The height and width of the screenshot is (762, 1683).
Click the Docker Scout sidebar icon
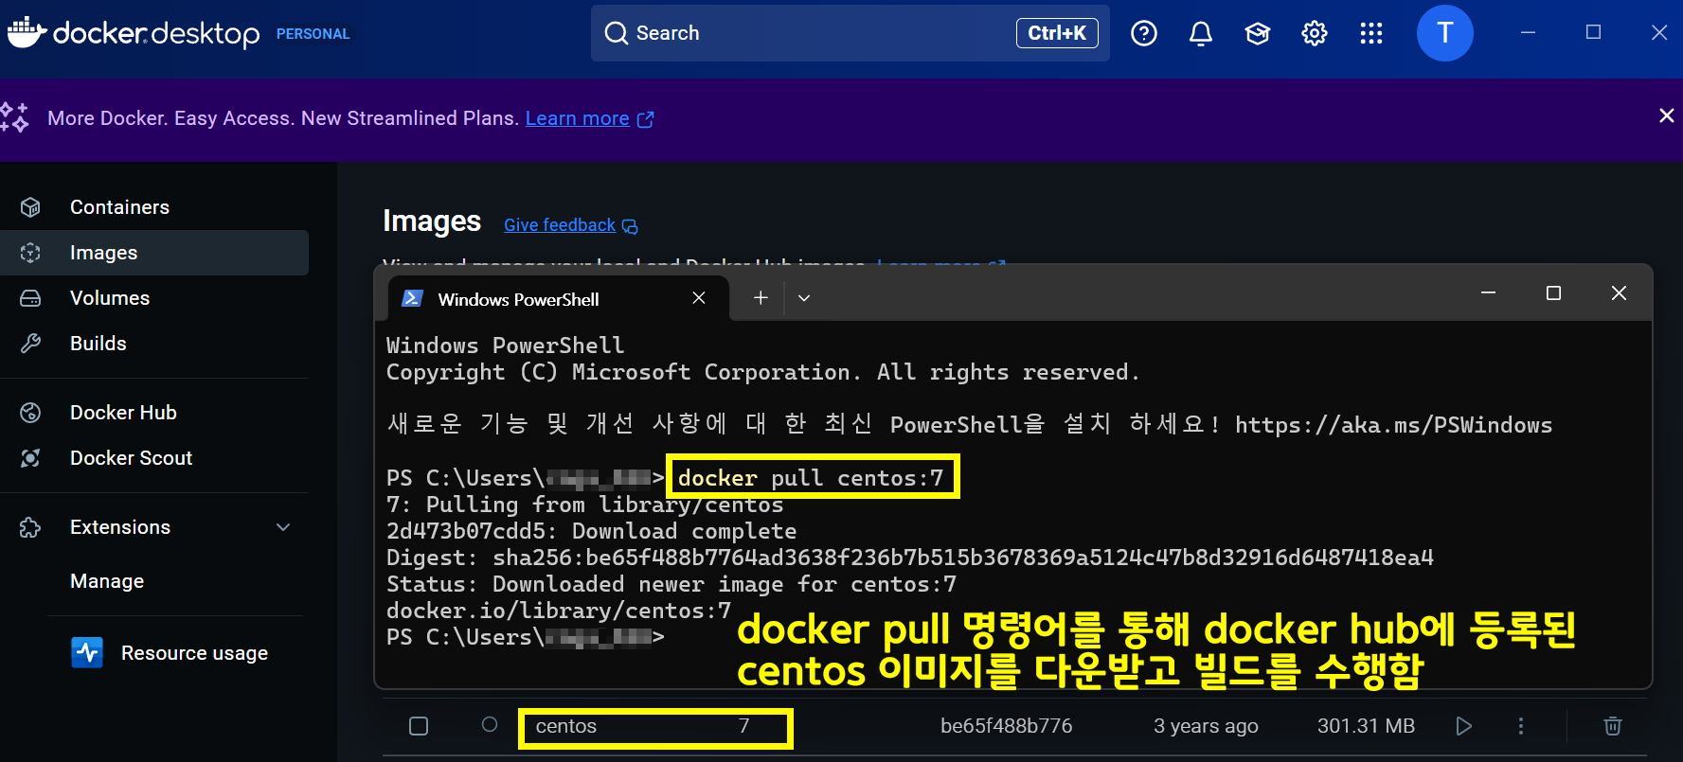tap(30, 458)
